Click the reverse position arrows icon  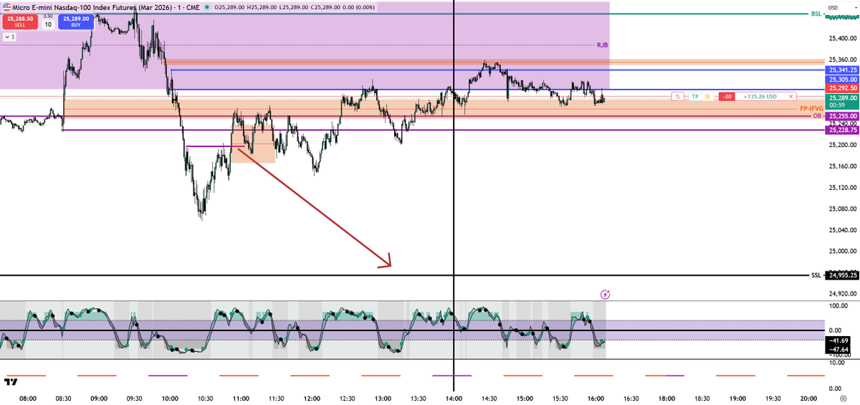click(x=677, y=96)
